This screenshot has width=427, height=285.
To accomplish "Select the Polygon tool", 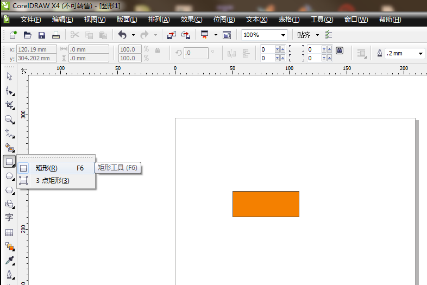I will pyautogui.click(x=10, y=190).
